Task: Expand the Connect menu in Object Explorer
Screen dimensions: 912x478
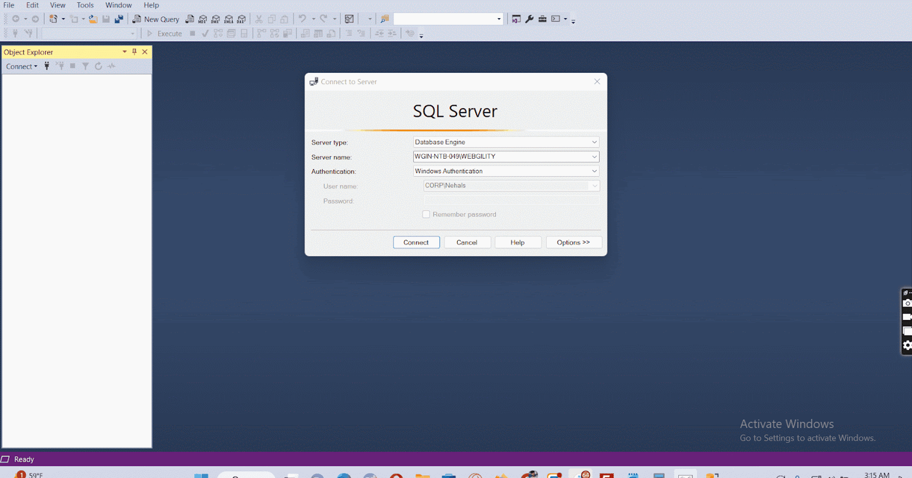Action: pos(22,66)
